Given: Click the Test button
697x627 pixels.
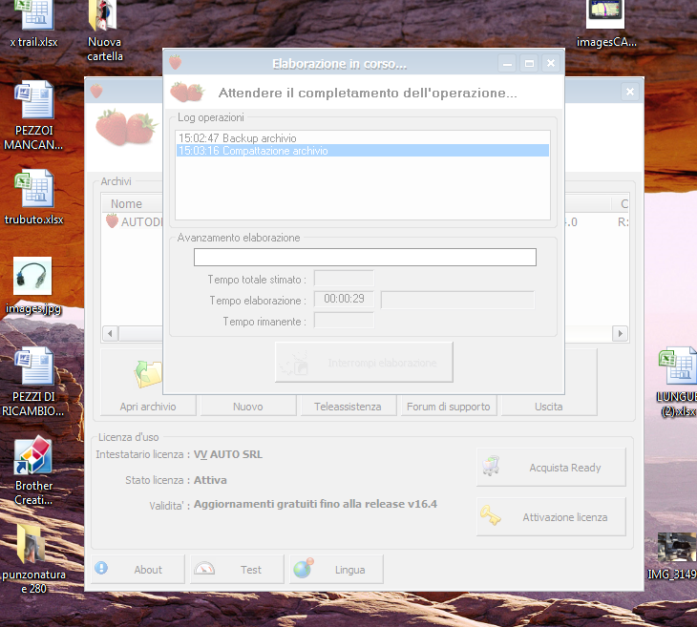Looking at the screenshot, I should (x=237, y=569).
